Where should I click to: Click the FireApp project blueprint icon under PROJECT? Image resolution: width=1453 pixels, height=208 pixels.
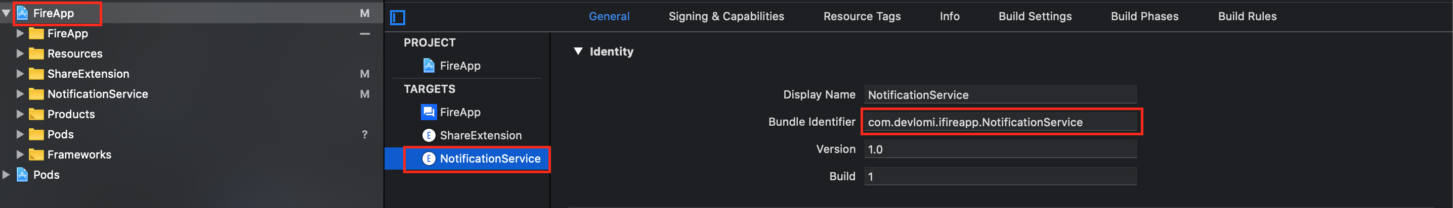(429, 66)
